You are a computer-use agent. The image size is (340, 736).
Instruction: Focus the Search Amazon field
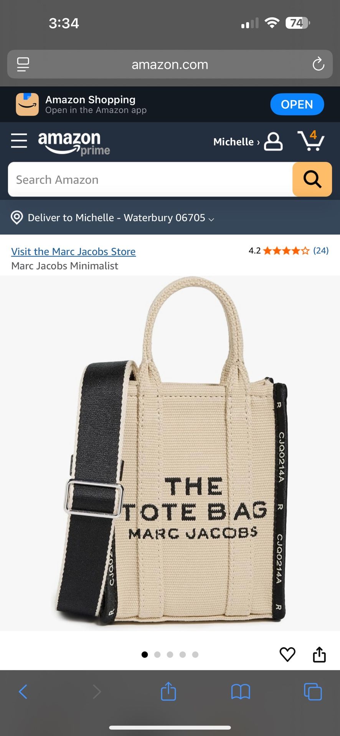click(x=150, y=179)
